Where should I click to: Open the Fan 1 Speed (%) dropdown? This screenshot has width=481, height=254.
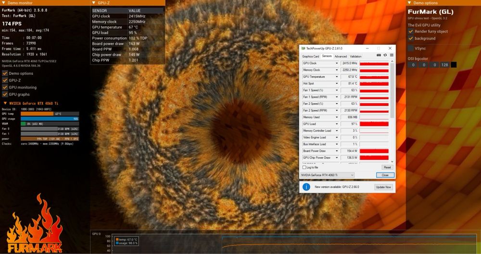337,90
